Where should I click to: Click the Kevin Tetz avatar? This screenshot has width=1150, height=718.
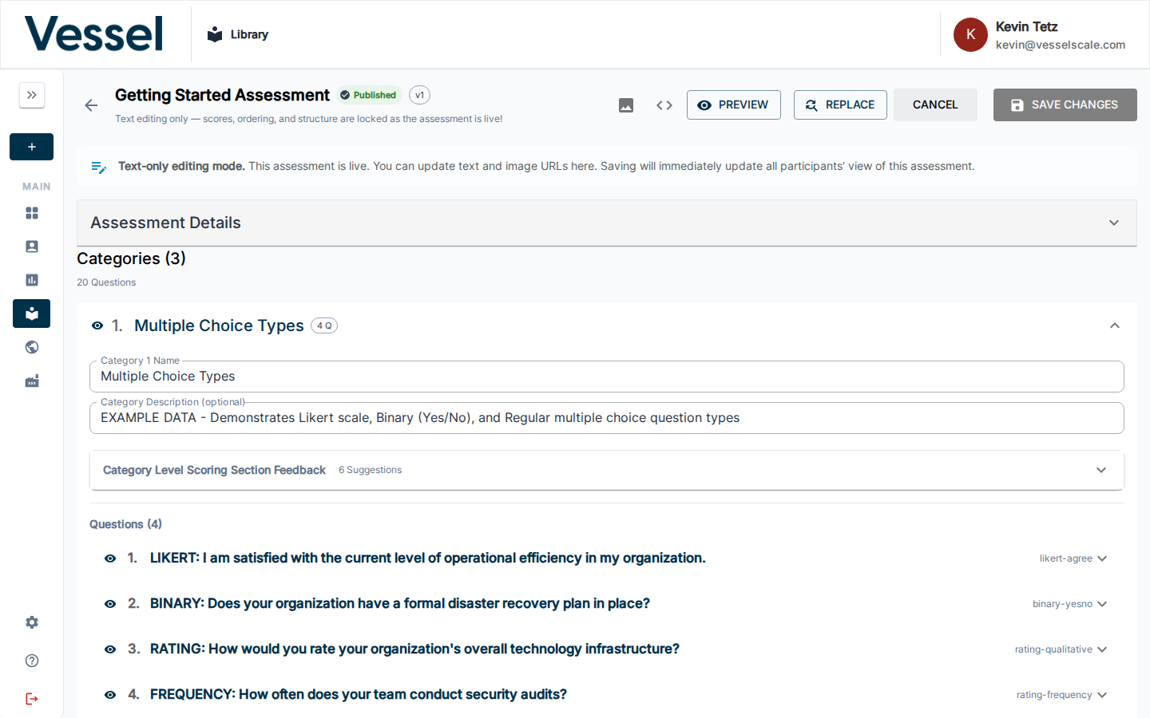[x=970, y=34]
